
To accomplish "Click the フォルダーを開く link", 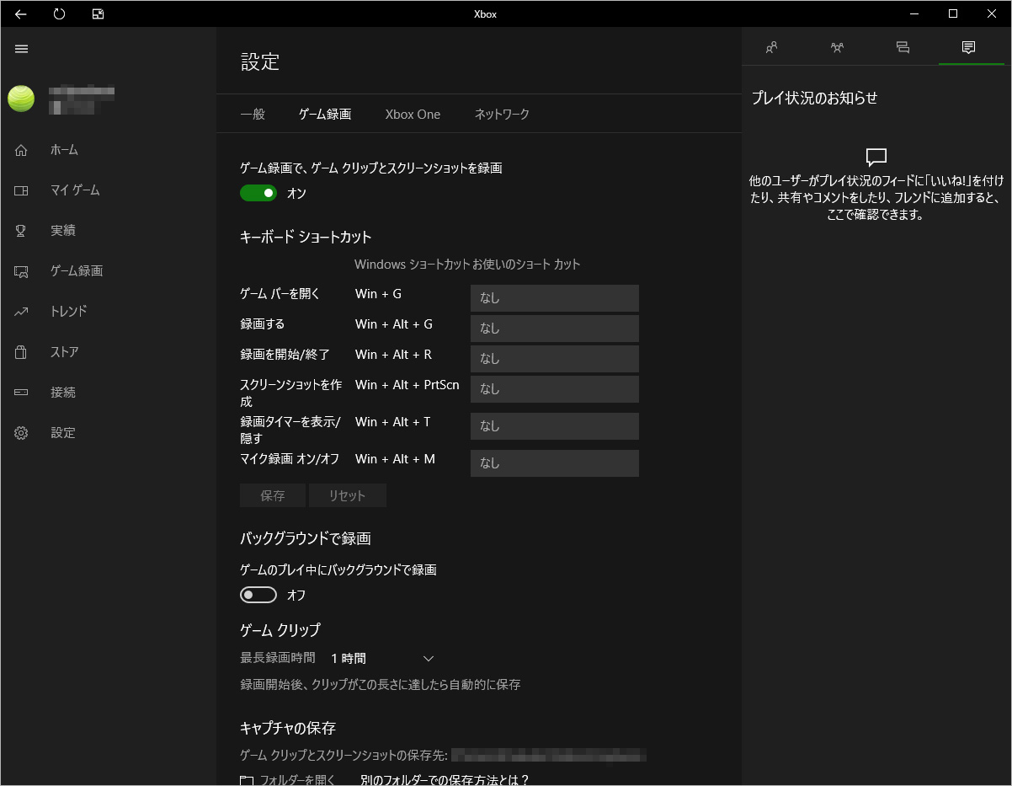I will pyautogui.click(x=299, y=780).
